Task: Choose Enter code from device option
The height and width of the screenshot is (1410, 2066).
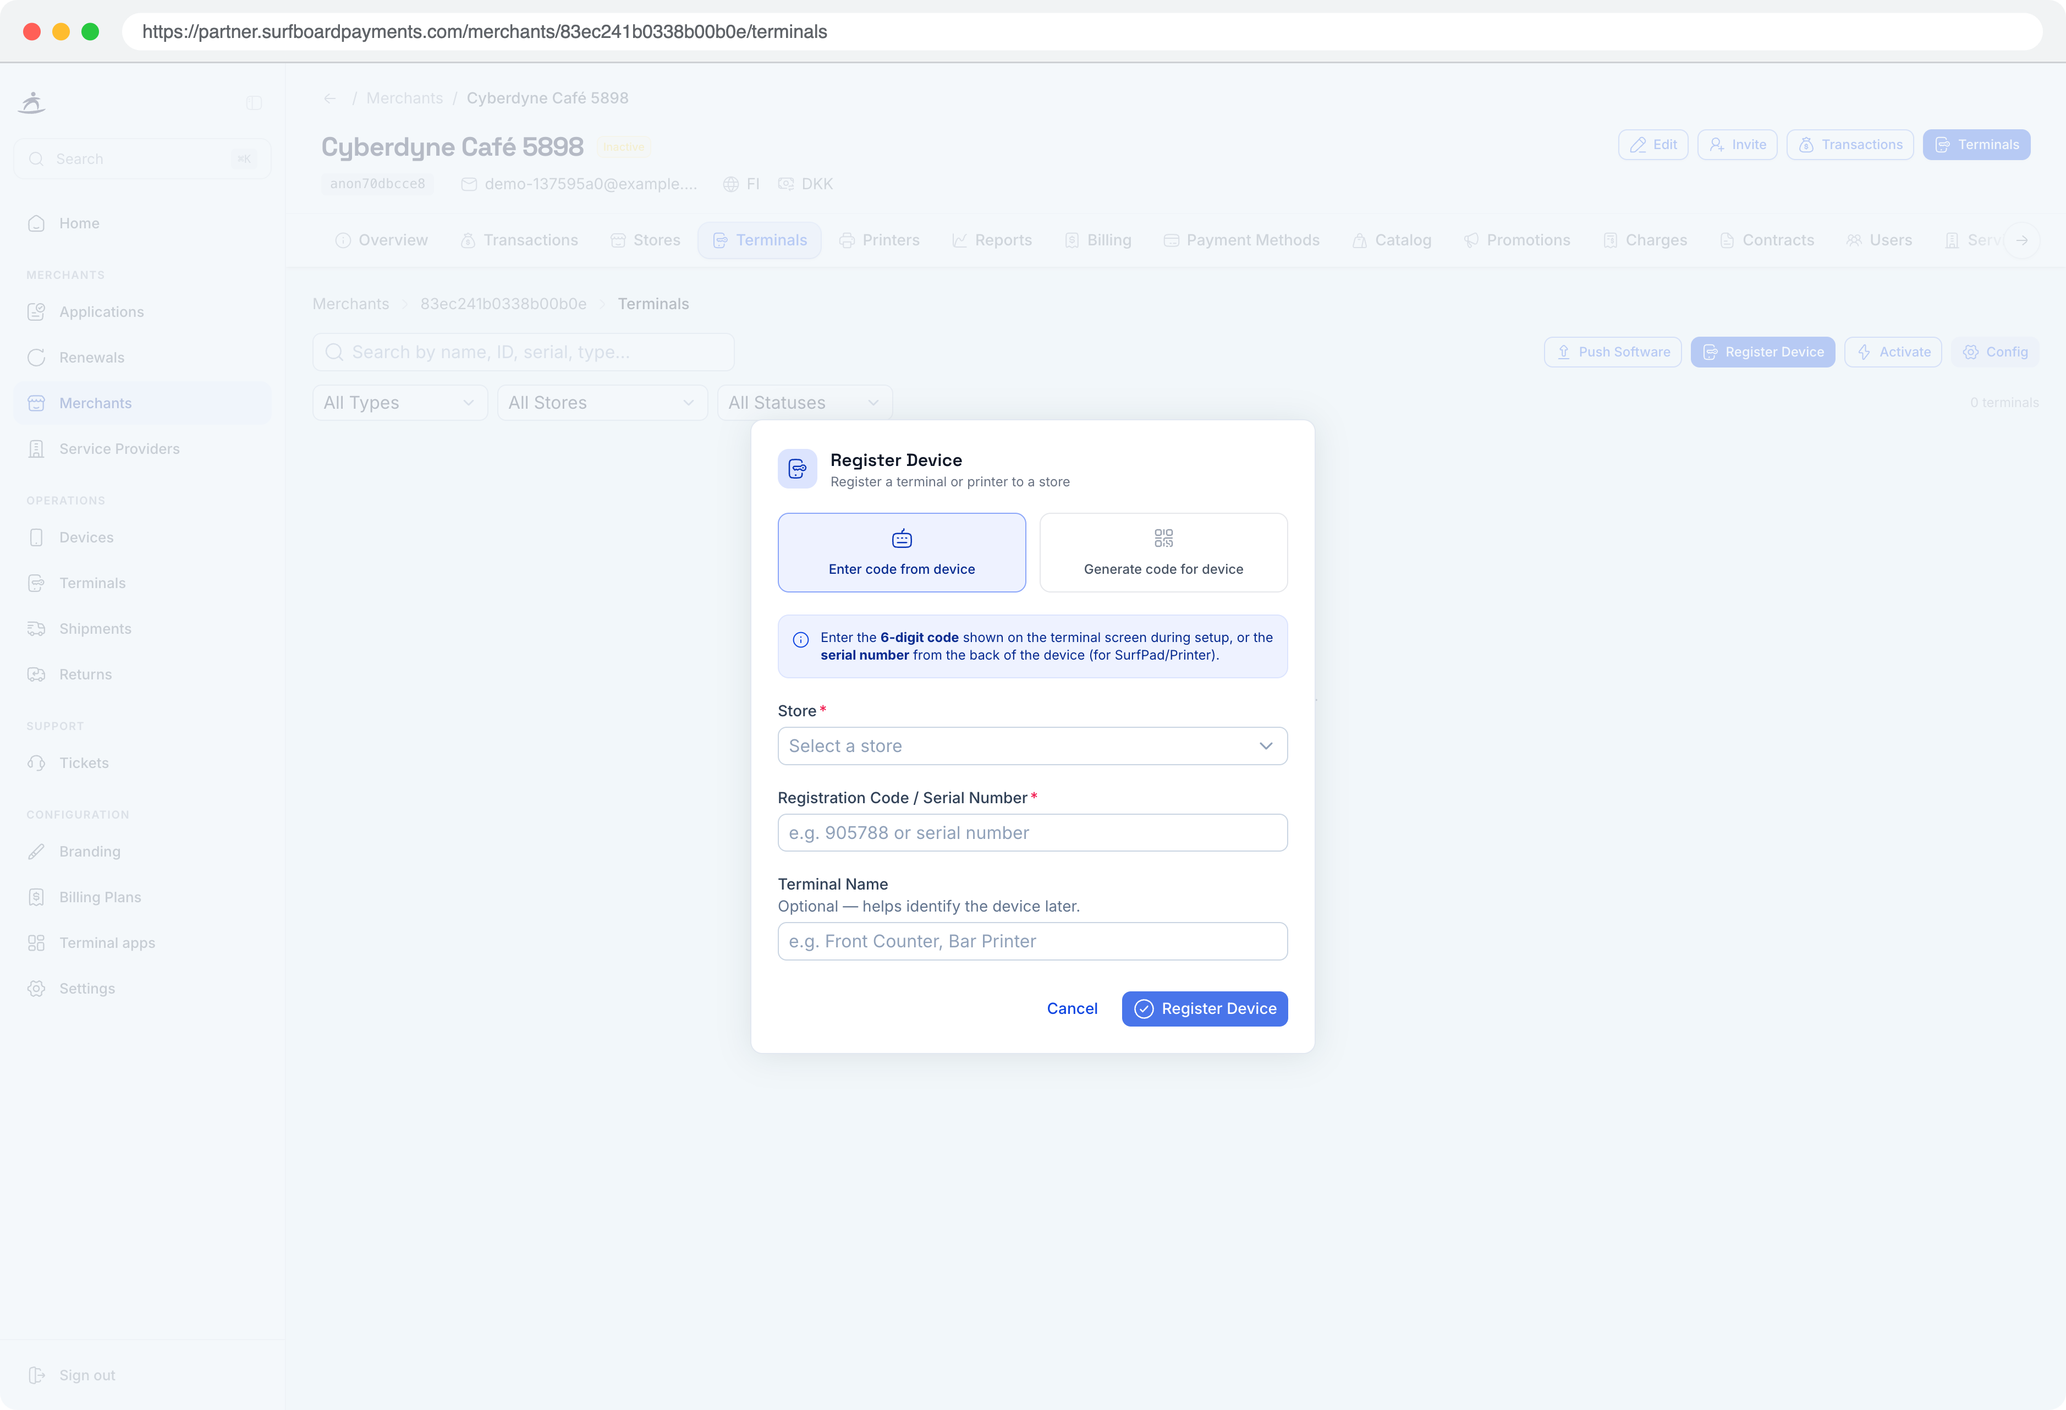Action: coord(902,552)
